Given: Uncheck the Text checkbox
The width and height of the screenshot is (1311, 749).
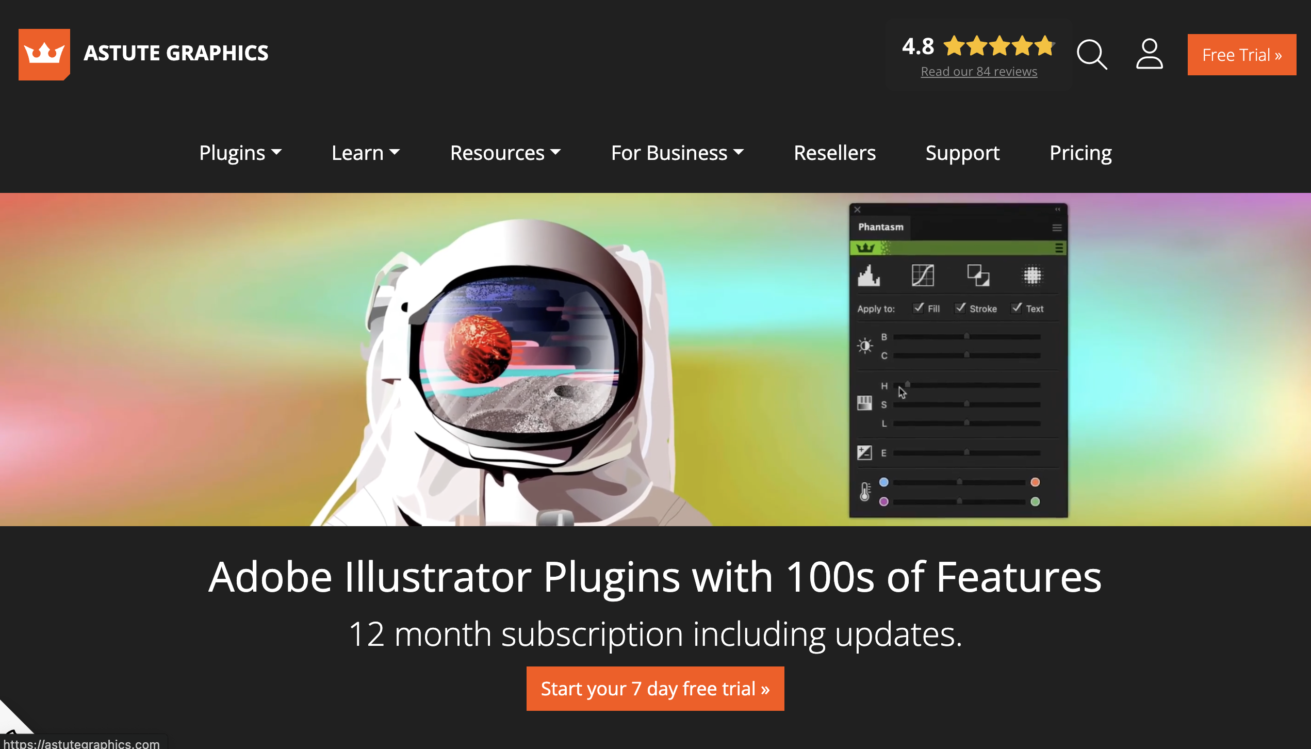Looking at the screenshot, I should pyautogui.click(x=1017, y=308).
